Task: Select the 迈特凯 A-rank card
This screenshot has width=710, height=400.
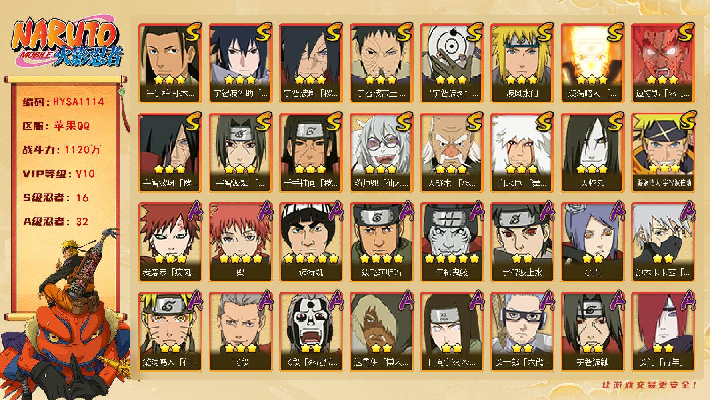Action: click(311, 242)
